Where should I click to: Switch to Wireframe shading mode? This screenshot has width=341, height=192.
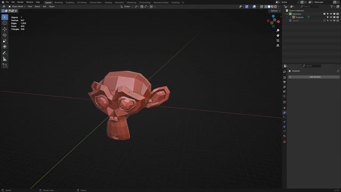pyautogui.click(x=265, y=6)
